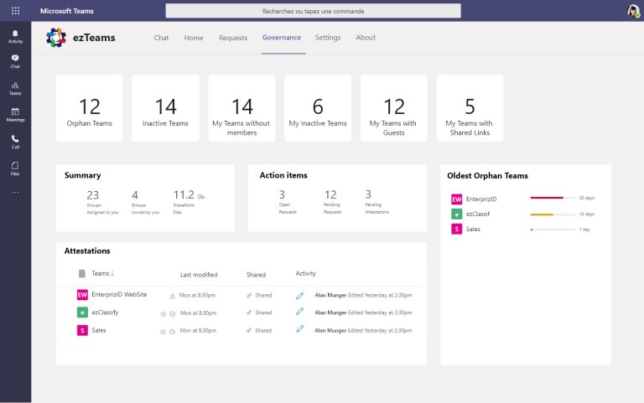644x403 pixels.
Task: Open Chat in the left sidebar
Action: 15,61
